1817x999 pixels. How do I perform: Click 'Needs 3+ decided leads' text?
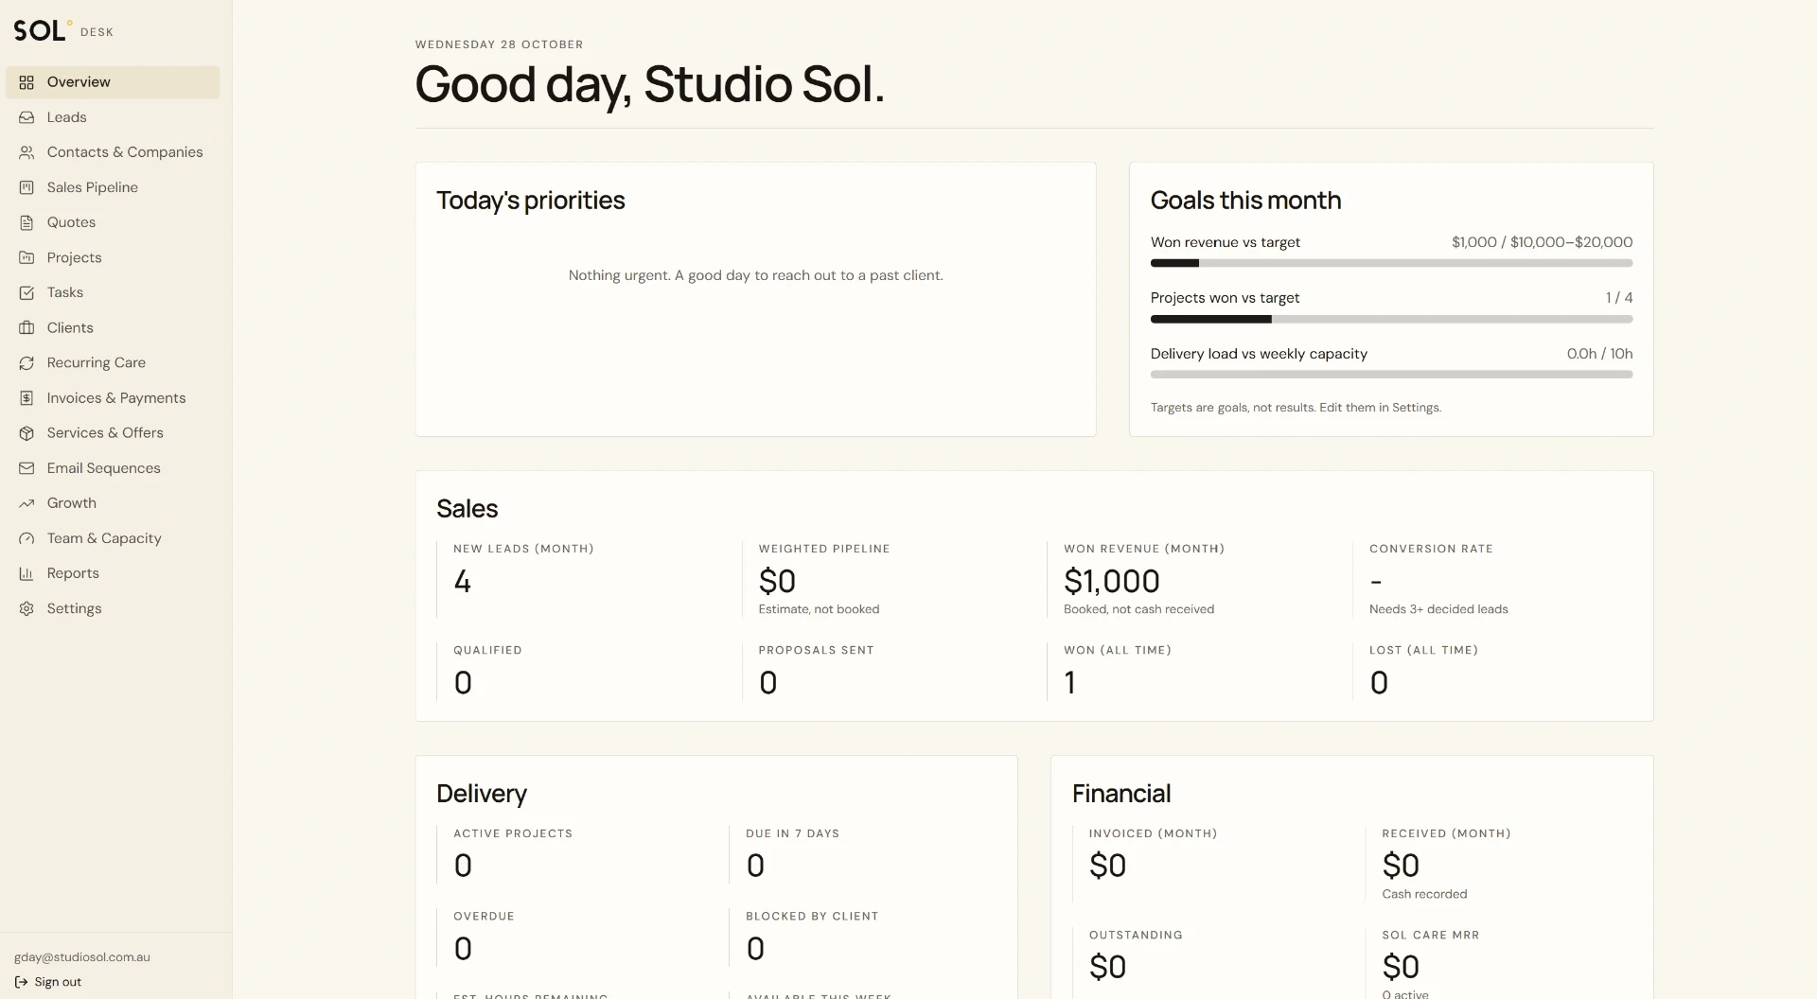tap(1438, 609)
